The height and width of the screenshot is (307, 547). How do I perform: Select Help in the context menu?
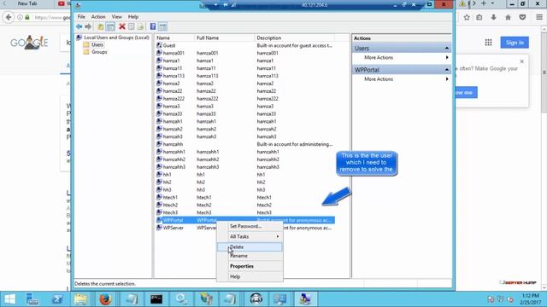pyautogui.click(x=250, y=276)
